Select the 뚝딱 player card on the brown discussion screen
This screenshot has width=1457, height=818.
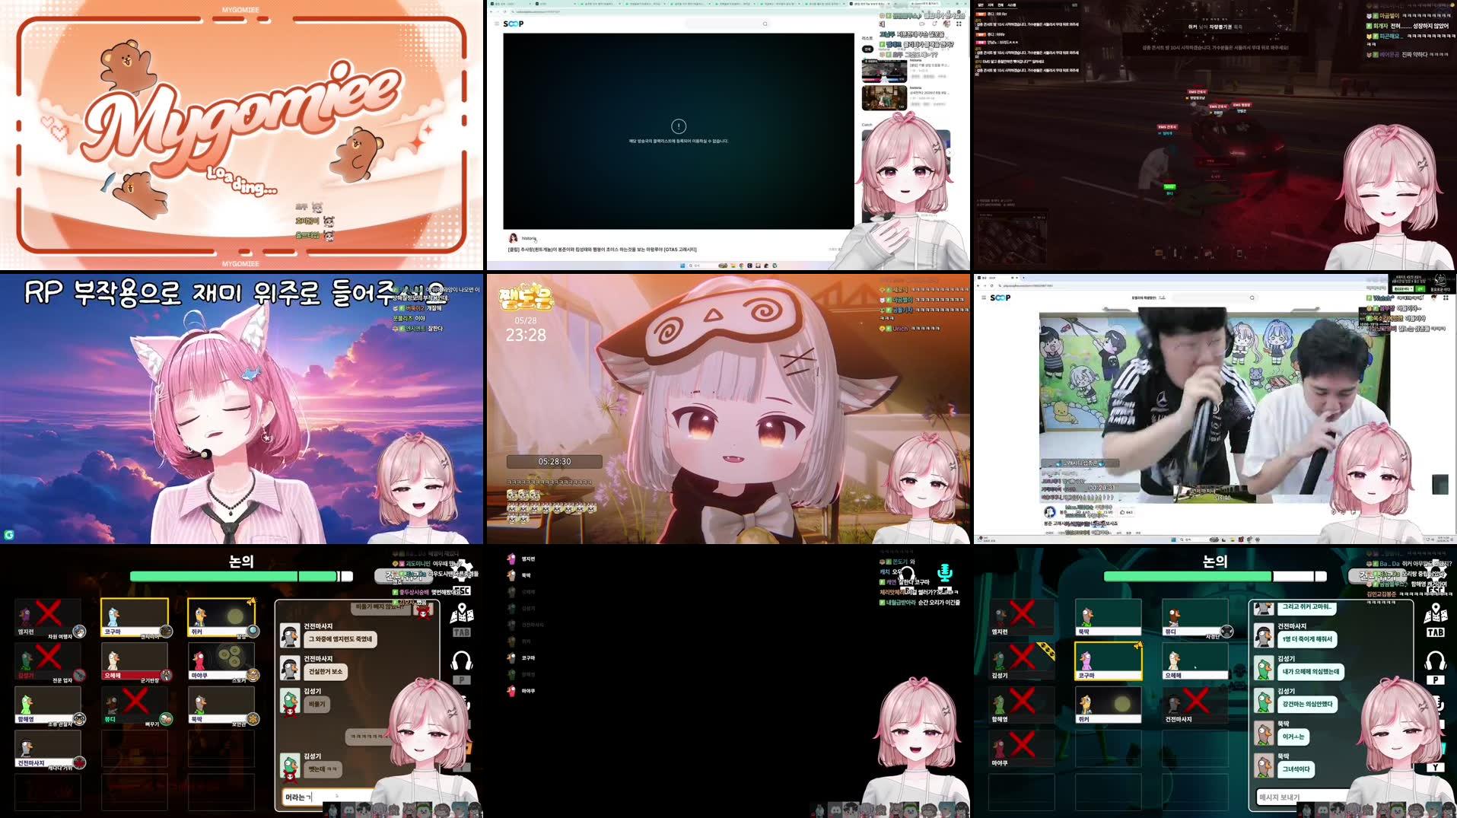pos(221,705)
